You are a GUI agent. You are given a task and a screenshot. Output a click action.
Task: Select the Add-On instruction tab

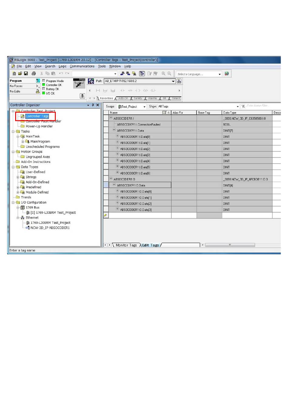click(x=123, y=98)
